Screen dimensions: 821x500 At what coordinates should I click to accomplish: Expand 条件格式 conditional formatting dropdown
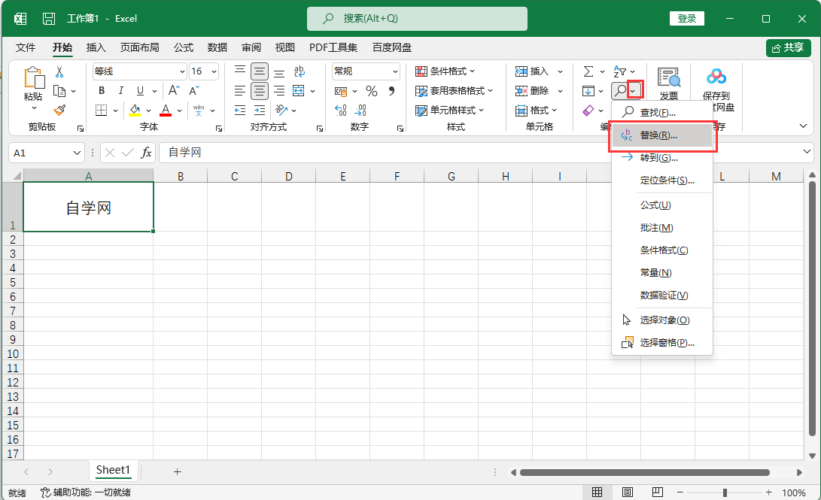[472, 71]
